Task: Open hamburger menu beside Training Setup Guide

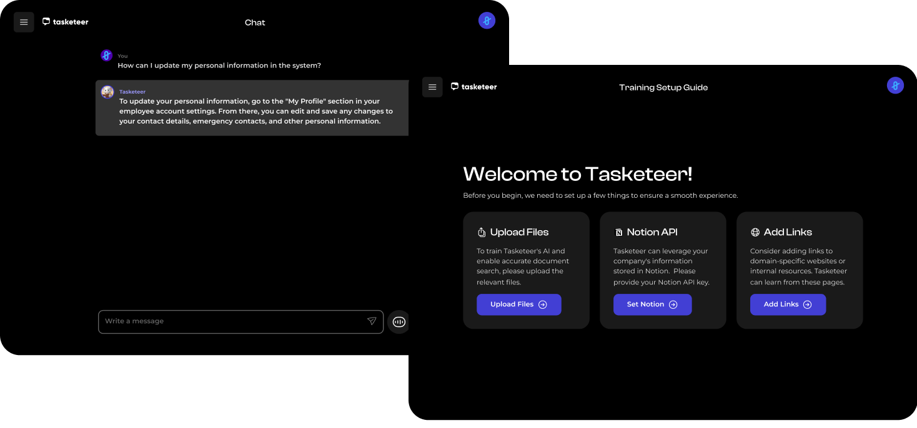Action: [x=432, y=87]
